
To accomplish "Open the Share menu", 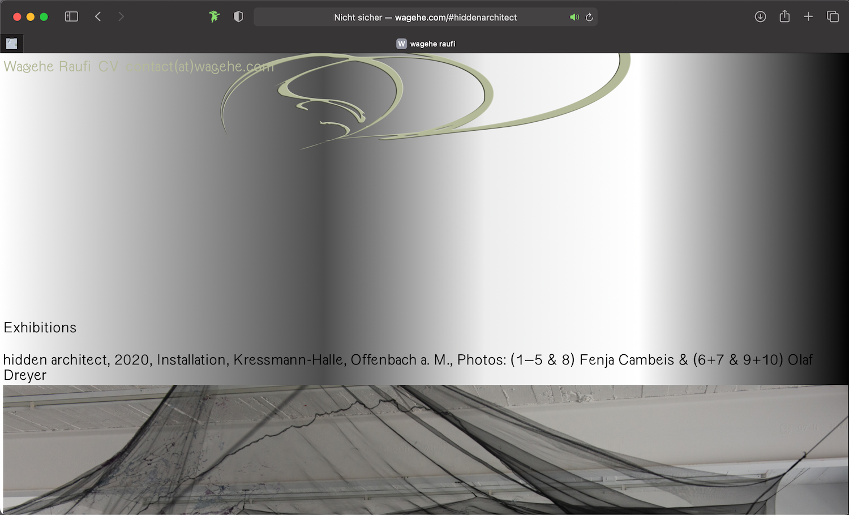I will click(x=784, y=16).
